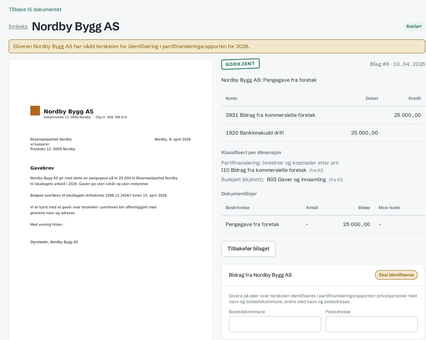The height and width of the screenshot is (340, 426).
Task: Click the letter date Nordby, 8. april 2026
Action: (173, 139)
